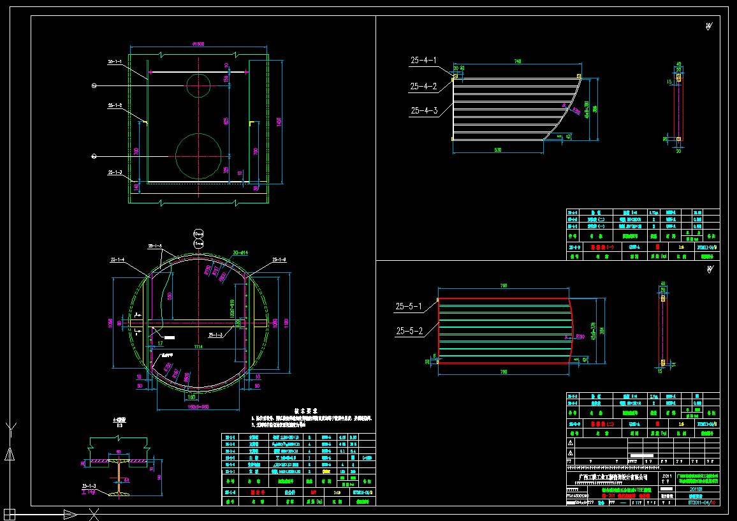Screen dimensions: 737x521
Task: Click the R750 radius label on 25-5 plate
Action: (580, 337)
